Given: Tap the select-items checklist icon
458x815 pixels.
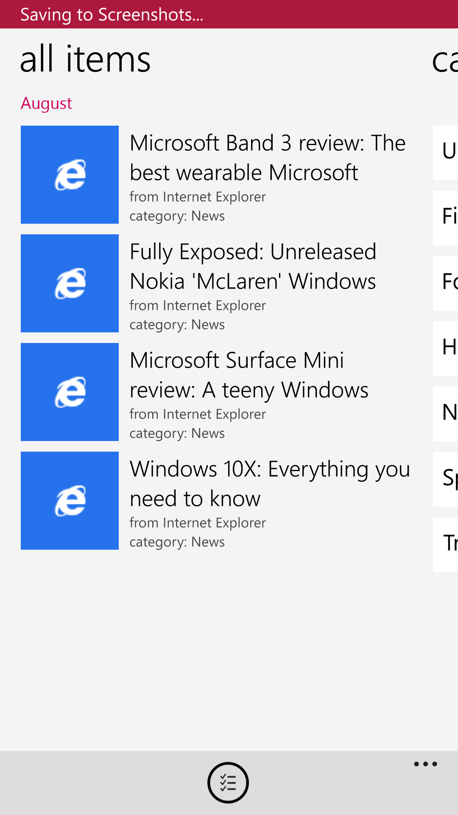Looking at the screenshot, I should (x=228, y=782).
